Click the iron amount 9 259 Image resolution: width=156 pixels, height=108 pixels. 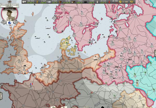click(68, 1)
